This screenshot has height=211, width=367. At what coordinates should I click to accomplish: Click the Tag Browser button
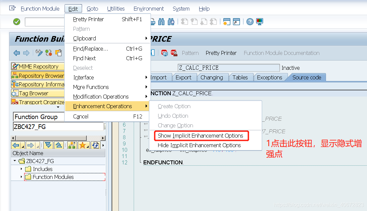click(38, 93)
